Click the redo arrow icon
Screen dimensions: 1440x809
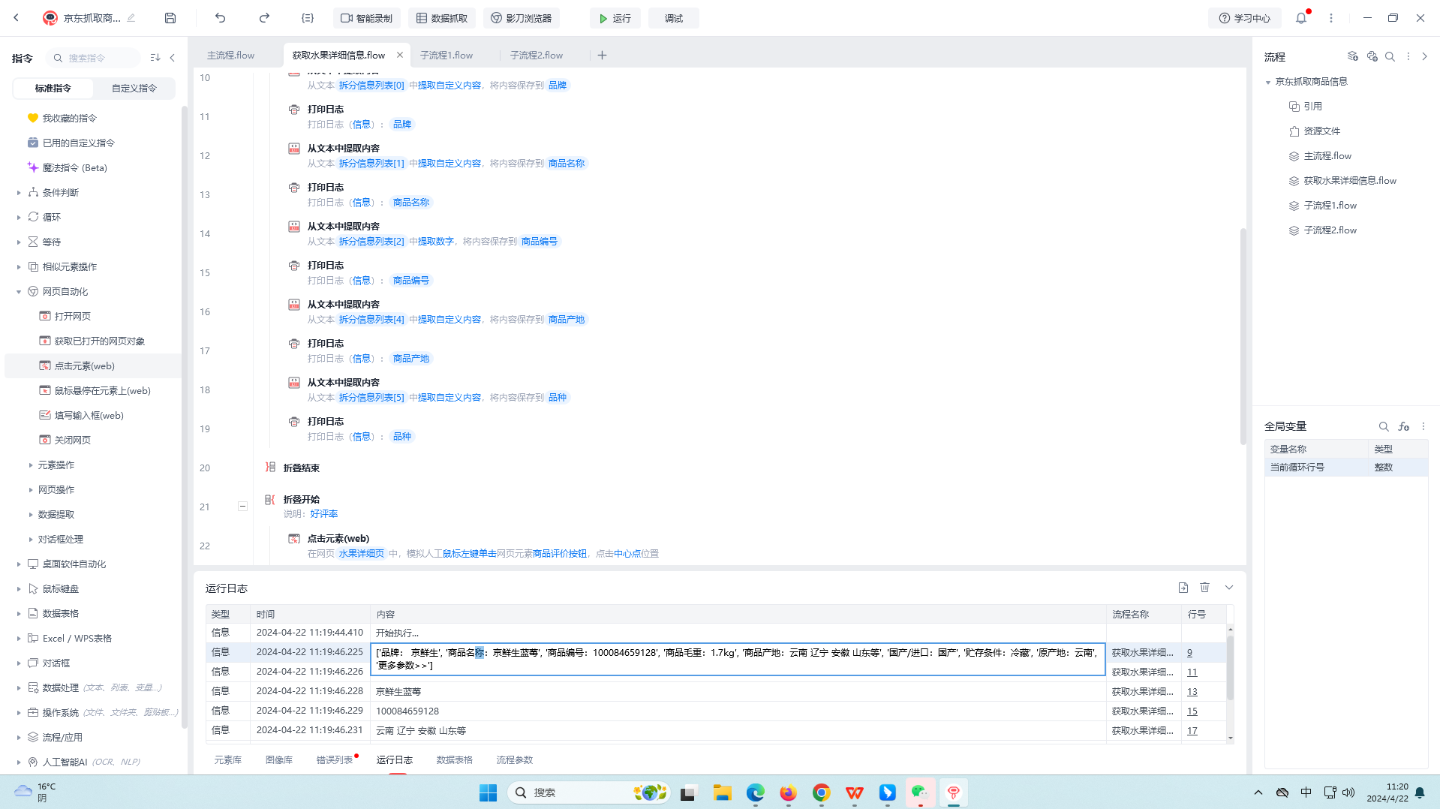tap(264, 18)
